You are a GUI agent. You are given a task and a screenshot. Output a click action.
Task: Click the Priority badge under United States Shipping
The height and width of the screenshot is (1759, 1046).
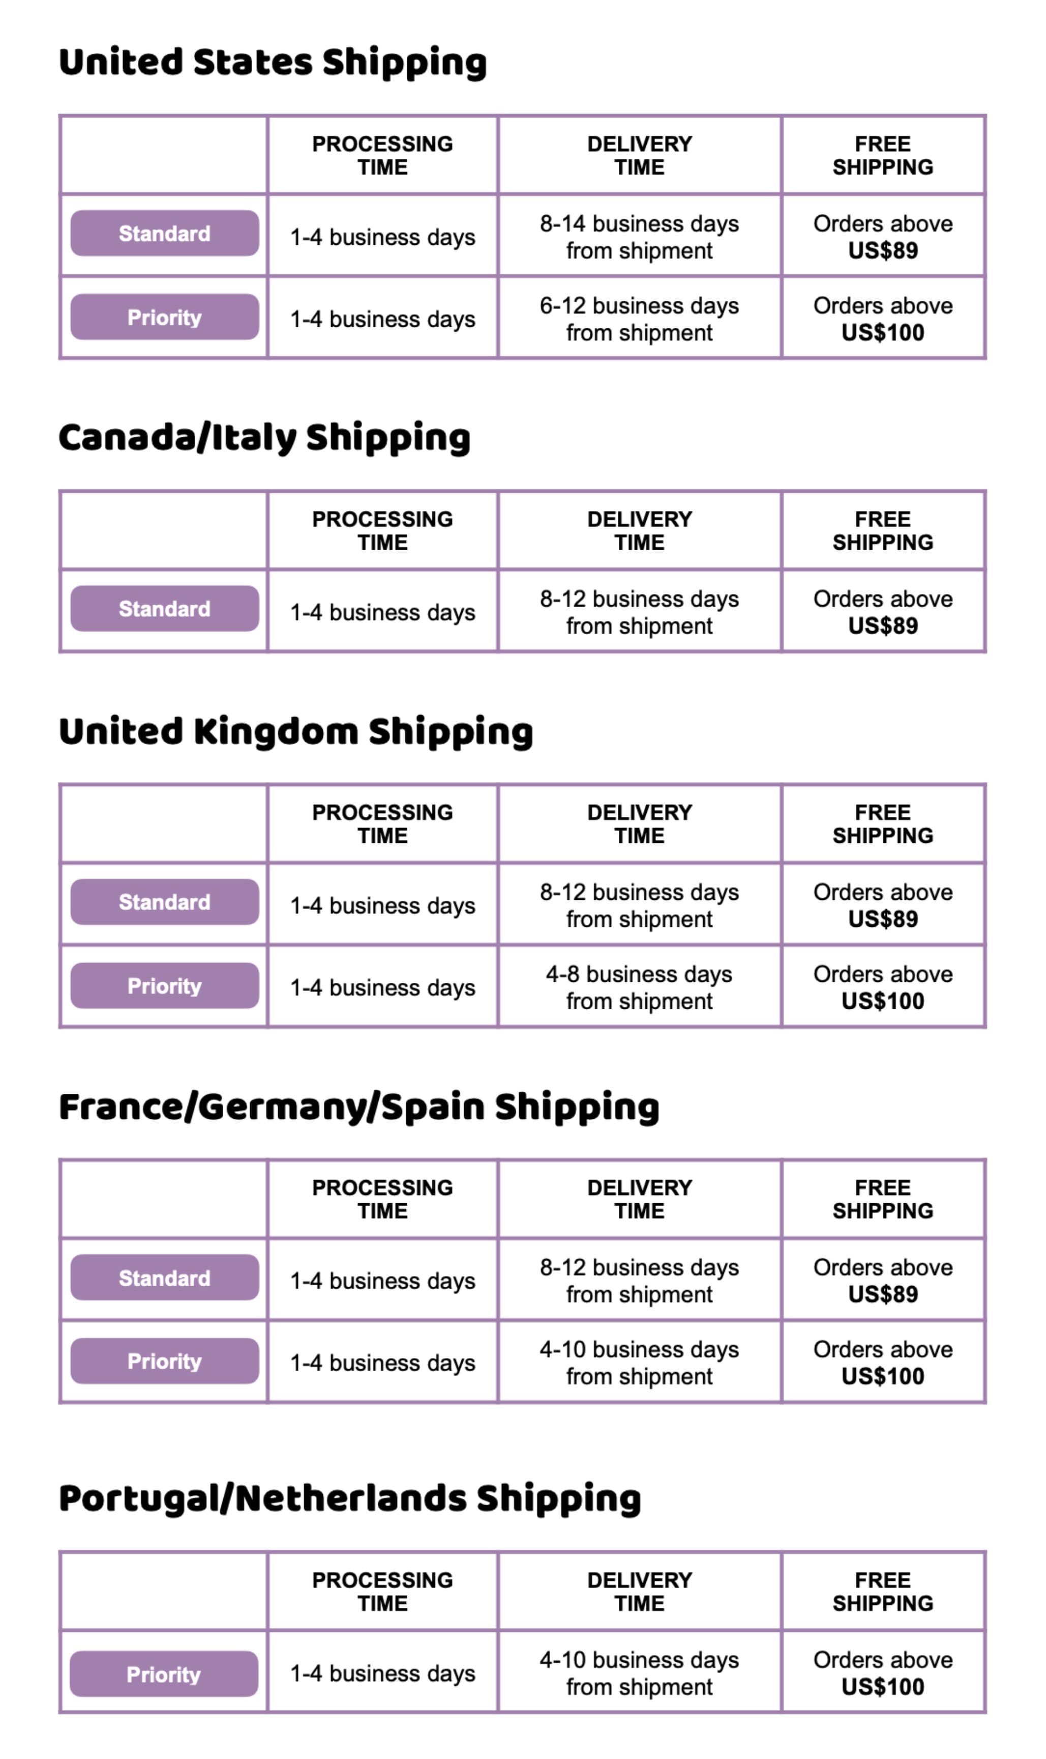click(164, 317)
